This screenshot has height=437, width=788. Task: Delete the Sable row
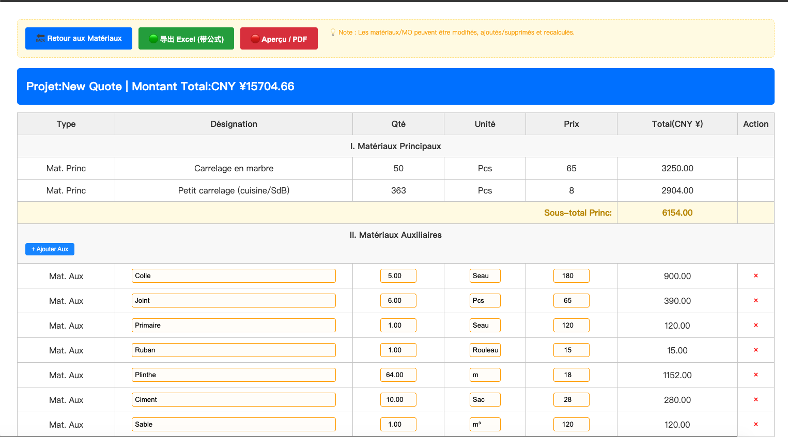coord(755,425)
